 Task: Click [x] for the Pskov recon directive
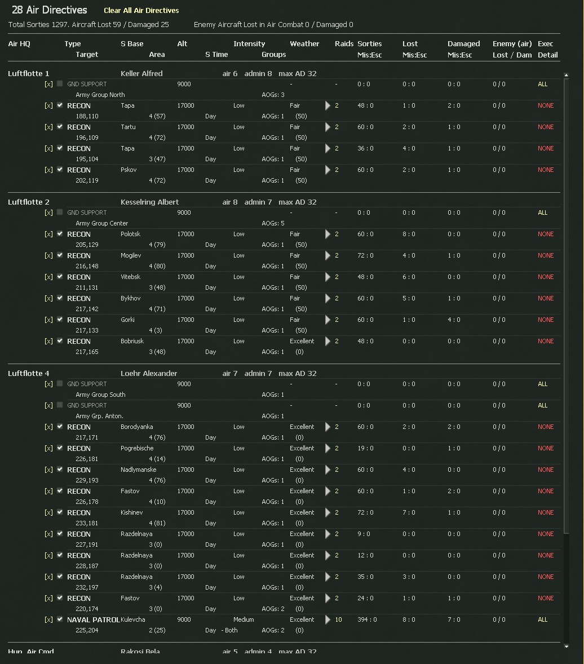pyautogui.click(x=48, y=170)
